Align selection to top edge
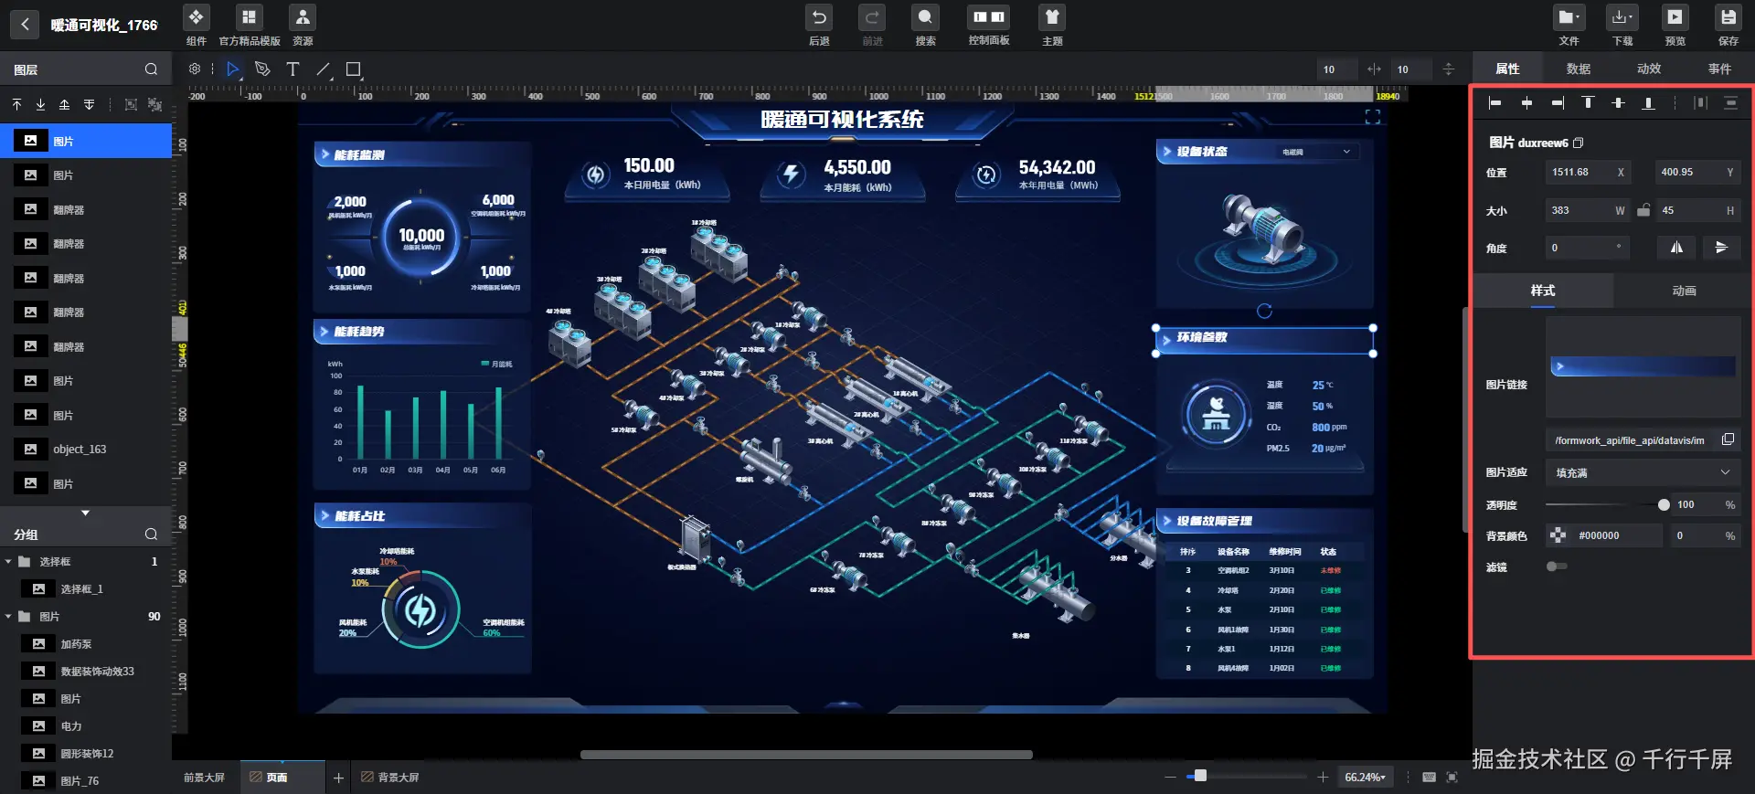 pyautogui.click(x=1588, y=103)
